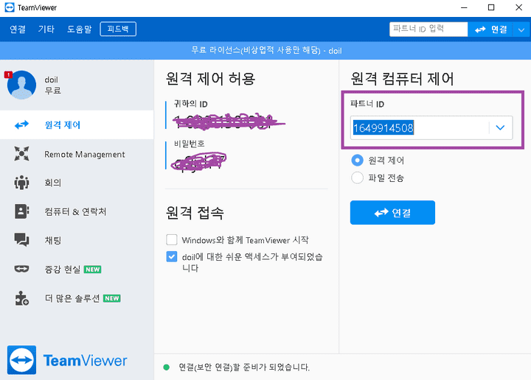531x380 pixels.
Task: Maximize the TeamViewer window
Action: (491, 7)
